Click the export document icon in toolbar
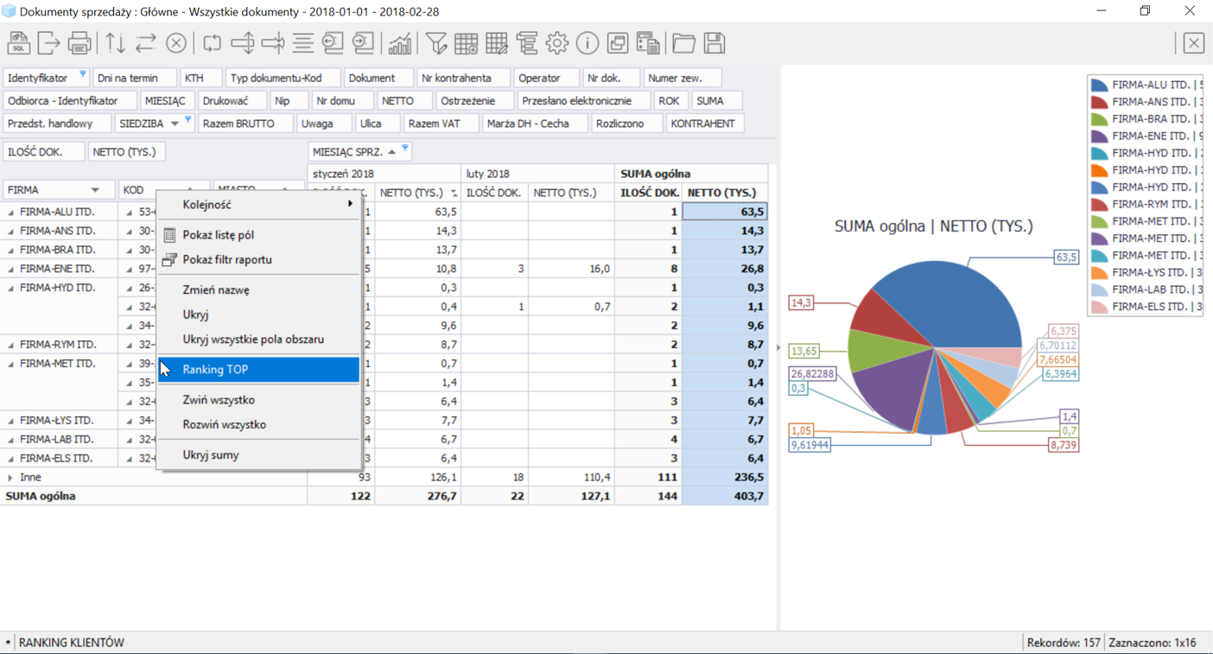 (48, 43)
